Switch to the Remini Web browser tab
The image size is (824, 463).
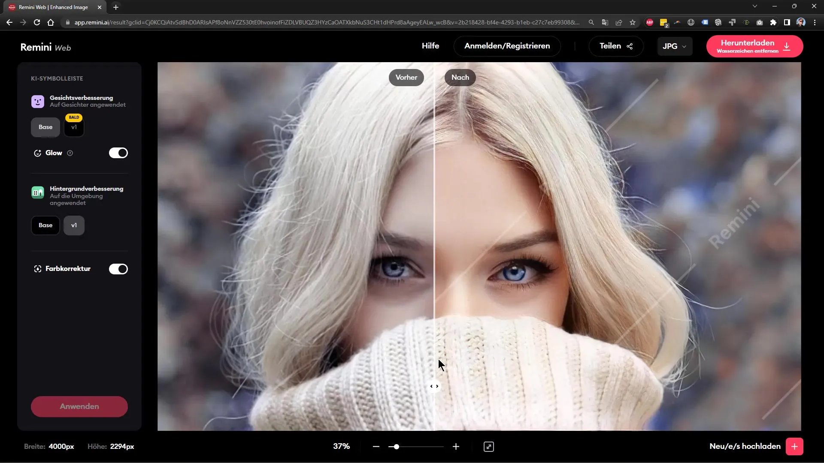point(53,7)
